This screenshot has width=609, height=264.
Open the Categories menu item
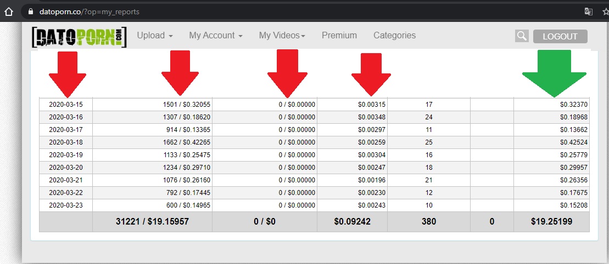click(x=394, y=36)
